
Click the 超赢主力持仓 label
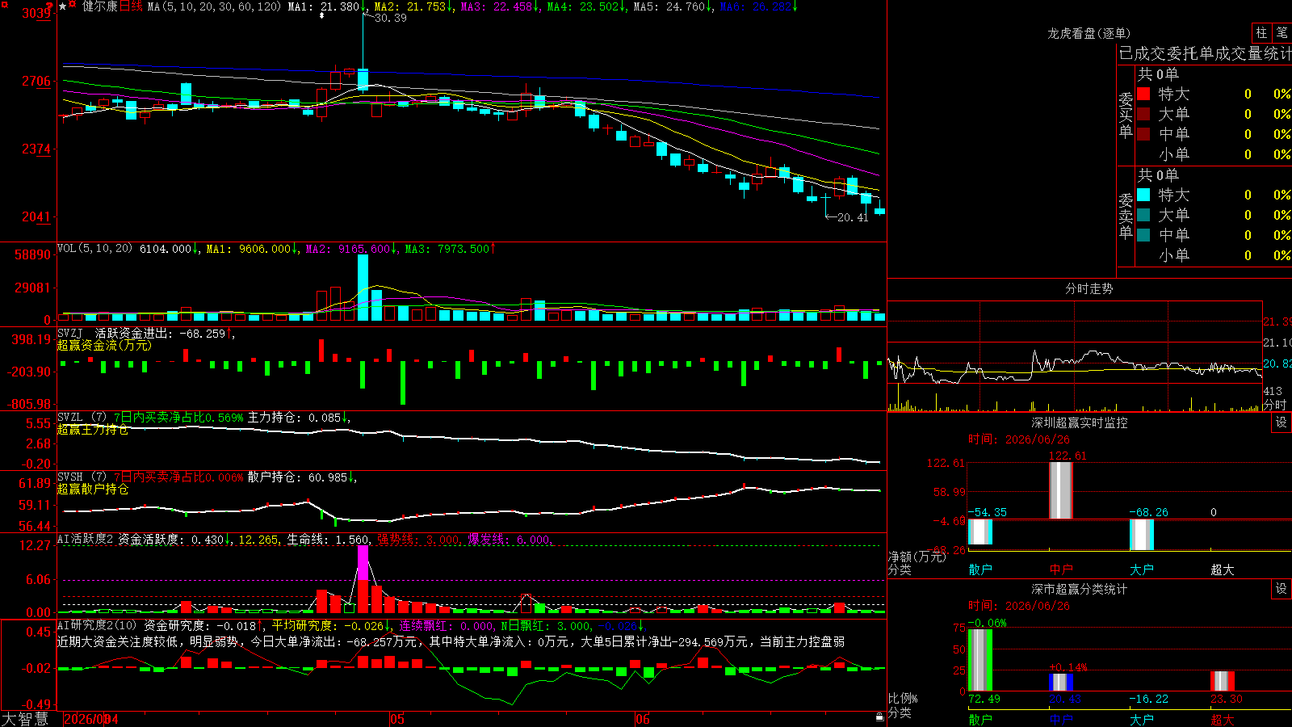[x=93, y=430]
